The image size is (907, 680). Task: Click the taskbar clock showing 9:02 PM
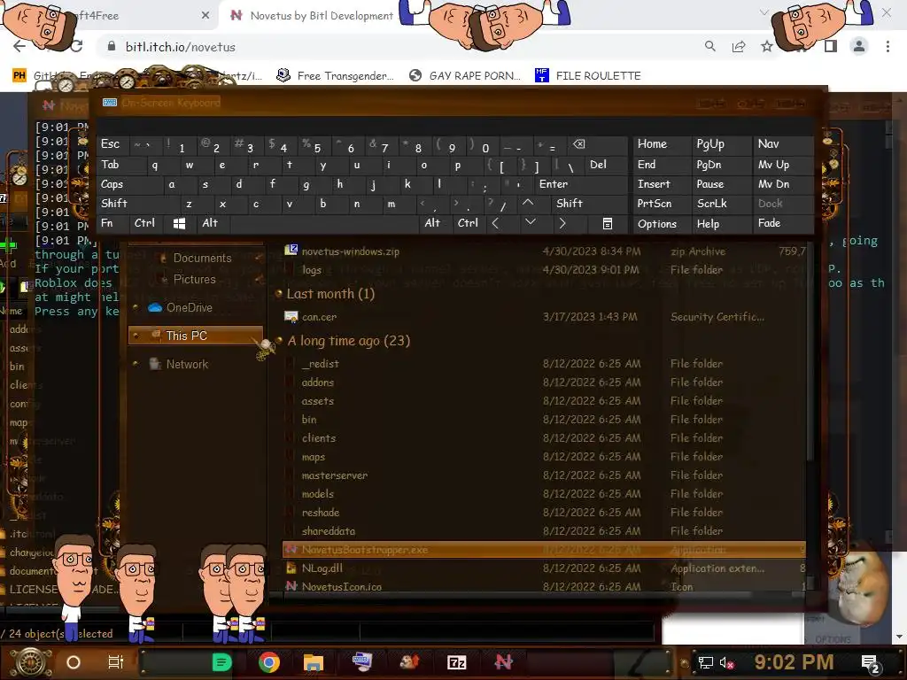coord(794,662)
